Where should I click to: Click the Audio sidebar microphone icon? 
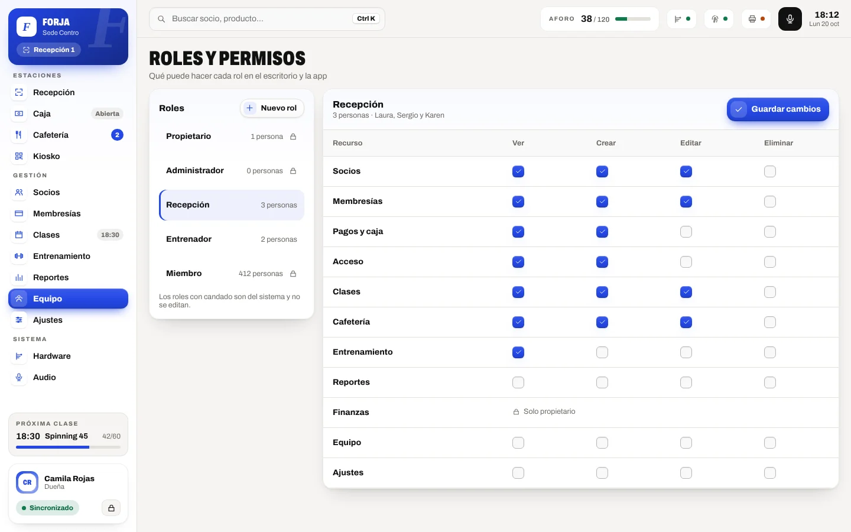[x=19, y=378]
